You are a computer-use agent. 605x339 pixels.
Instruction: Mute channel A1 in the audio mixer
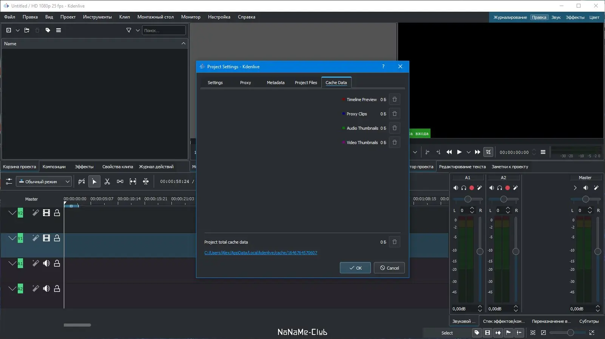tap(456, 188)
